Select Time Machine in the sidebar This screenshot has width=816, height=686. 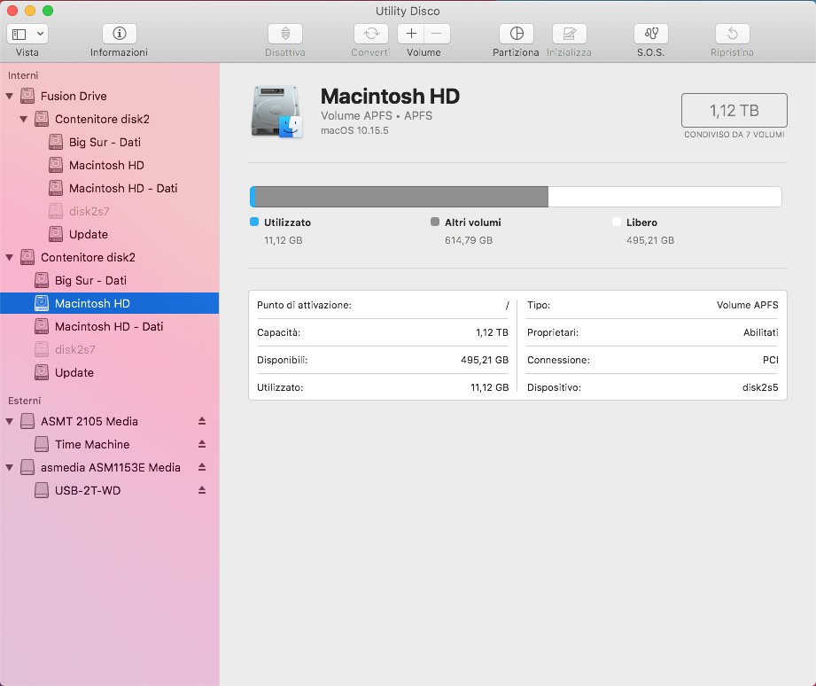pos(91,444)
